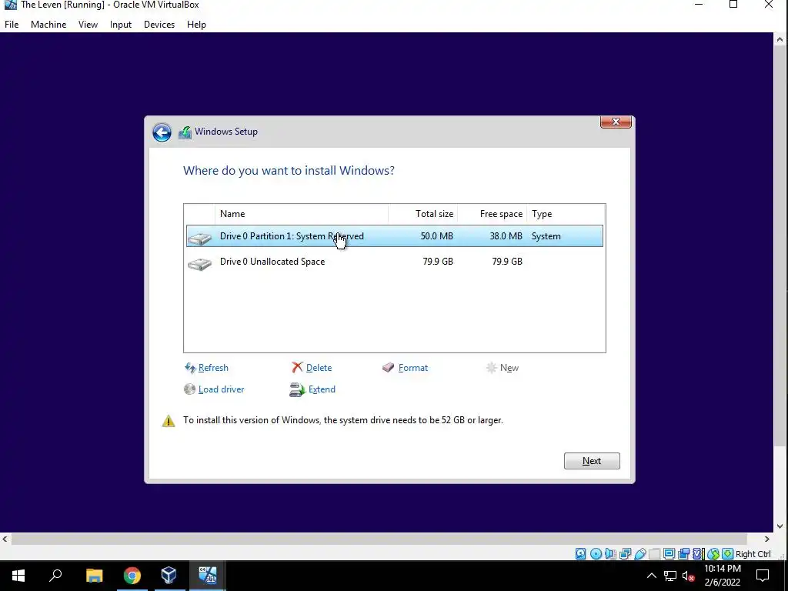
Task: Click the System type cell
Action: click(x=546, y=236)
